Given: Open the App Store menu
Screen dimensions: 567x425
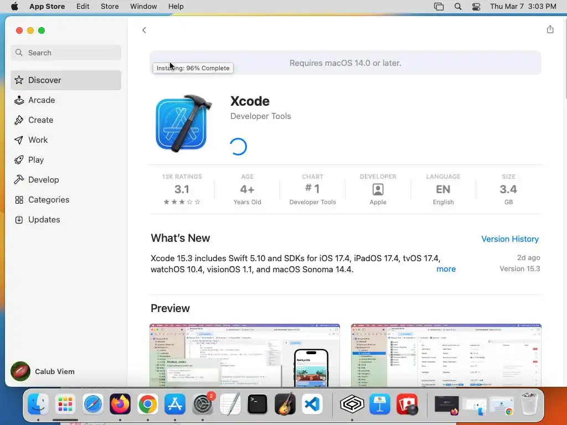Looking at the screenshot, I should pyautogui.click(x=47, y=7).
